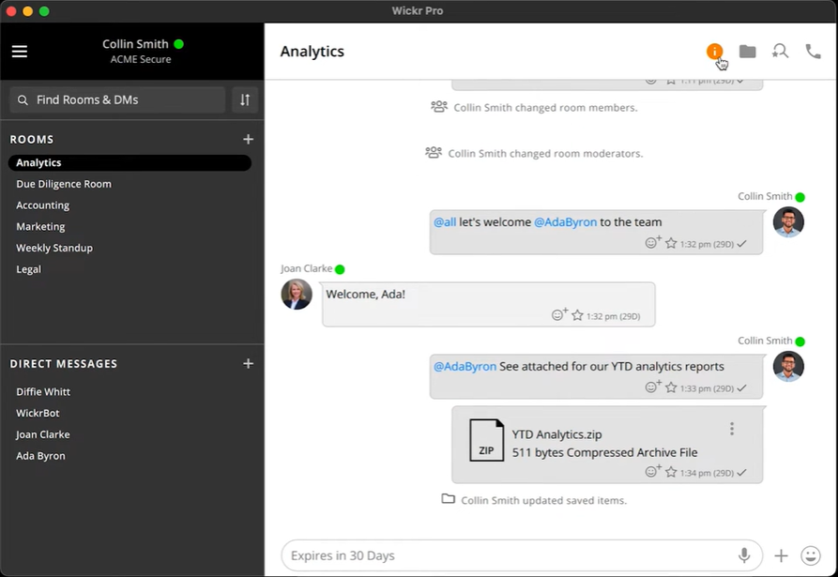The image size is (838, 577).
Task: Click "Collin Smith changed room moderators." notice
Action: click(x=545, y=154)
